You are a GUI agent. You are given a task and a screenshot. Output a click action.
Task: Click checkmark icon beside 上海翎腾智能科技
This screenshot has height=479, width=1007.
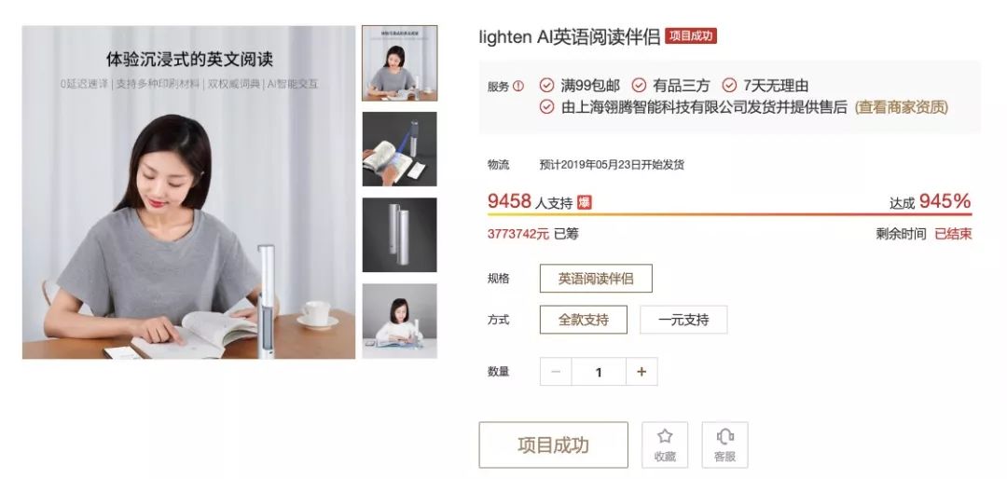[546, 107]
